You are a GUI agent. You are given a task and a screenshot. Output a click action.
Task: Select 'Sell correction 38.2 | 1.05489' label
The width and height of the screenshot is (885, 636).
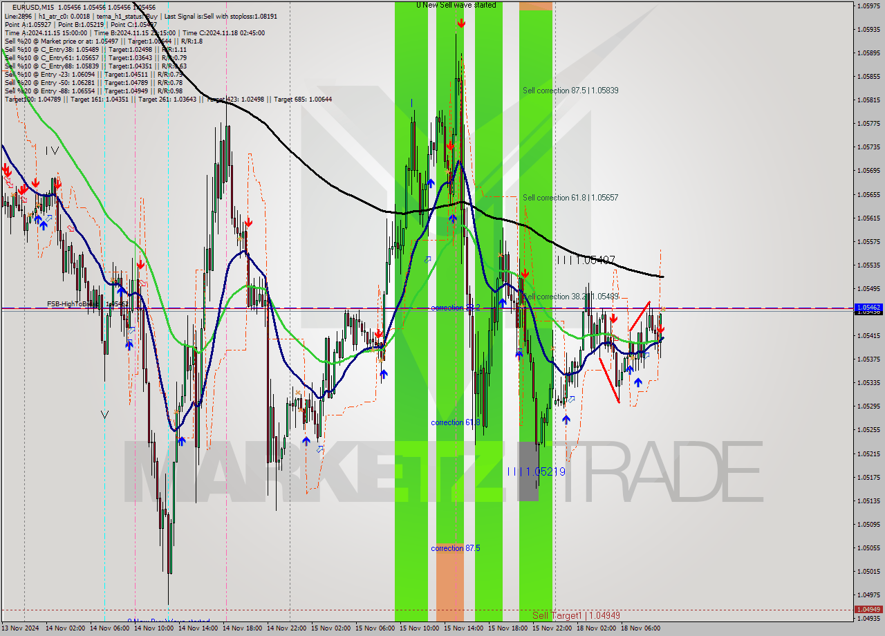(570, 297)
